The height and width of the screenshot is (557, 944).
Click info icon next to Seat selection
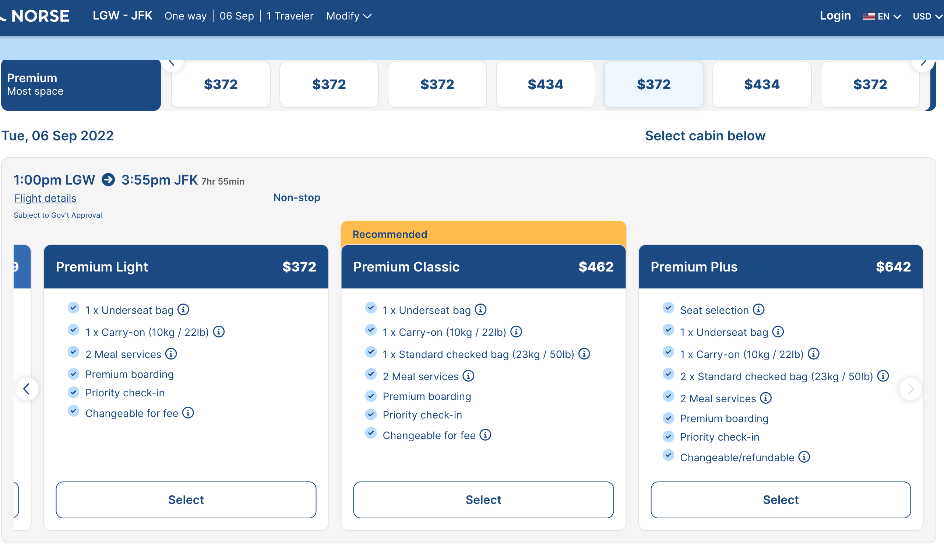coord(758,310)
